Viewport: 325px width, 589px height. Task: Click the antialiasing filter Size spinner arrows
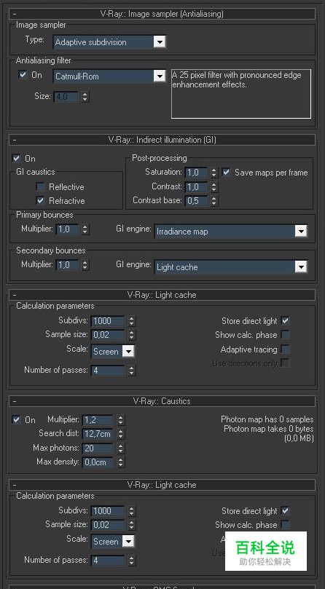[x=85, y=97]
